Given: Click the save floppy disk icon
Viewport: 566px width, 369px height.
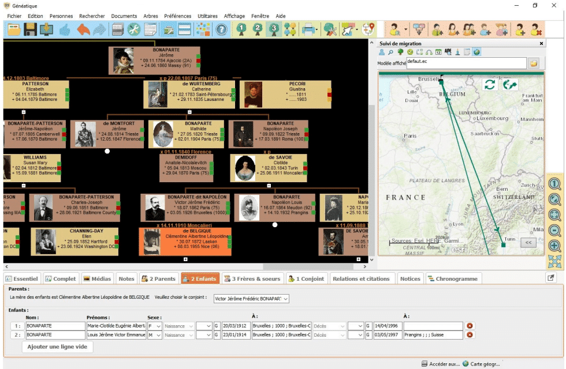Looking at the screenshot, I should 31,29.
